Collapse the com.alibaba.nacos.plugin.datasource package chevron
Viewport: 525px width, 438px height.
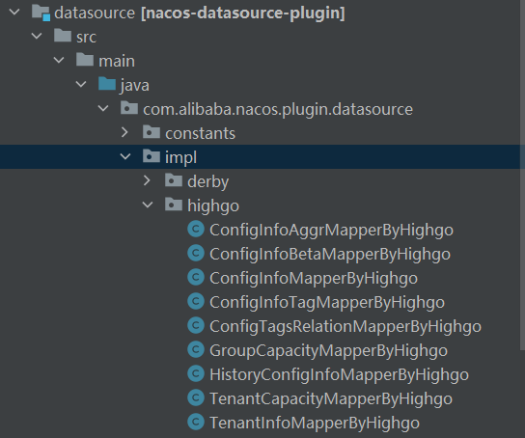(103, 108)
